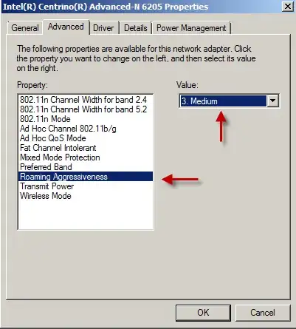Open the Driver tab
The height and width of the screenshot is (329, 296).
click(x=104, y=28)
